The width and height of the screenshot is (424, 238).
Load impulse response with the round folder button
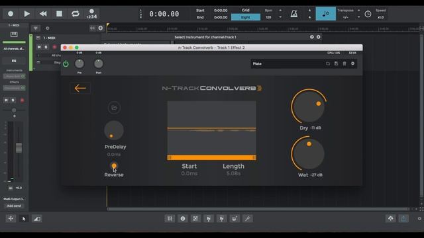pyautogui.click(x=114, y=108)
